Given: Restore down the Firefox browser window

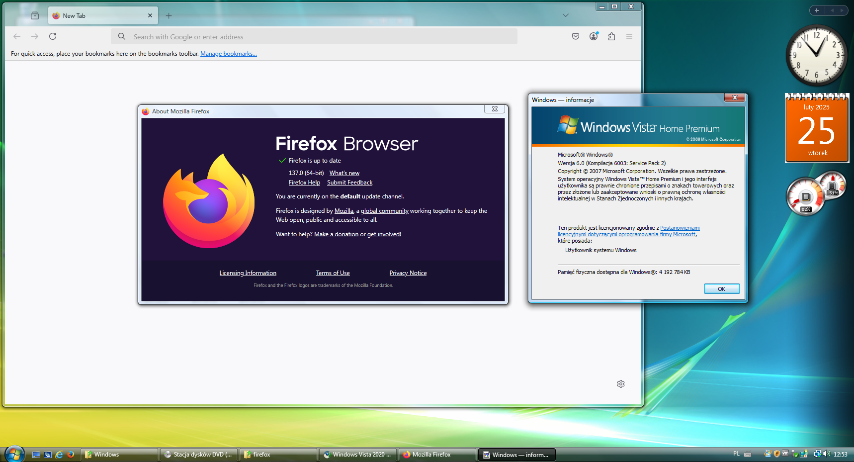Looking at the screenshot, I should (x=614, y=6).
